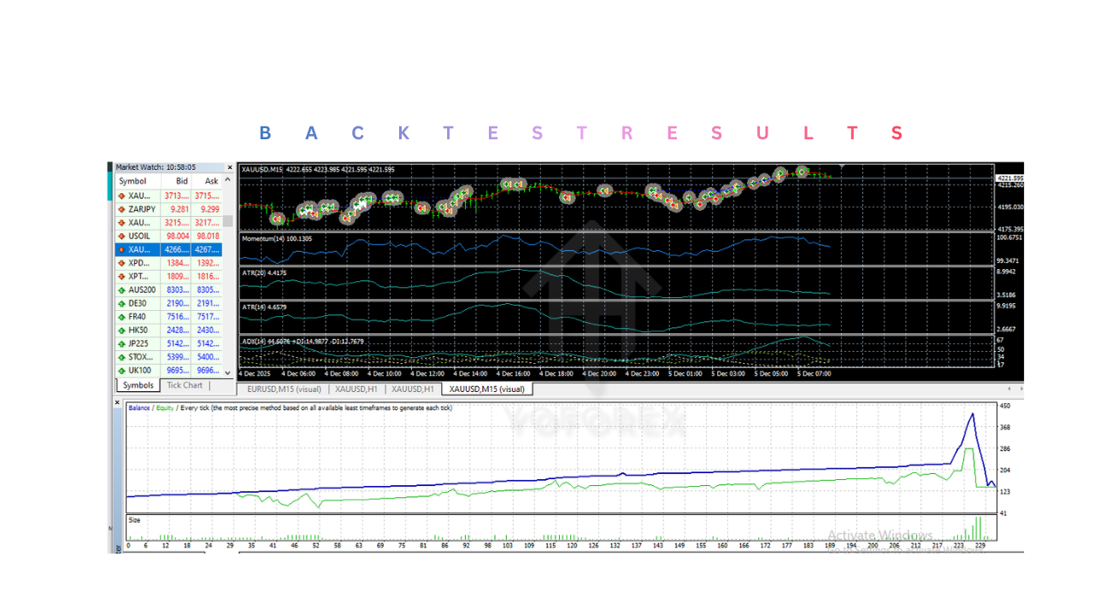1094x615 pixels.
Task: Click the JP225 green arrow icon
Action: click(121, 344)
